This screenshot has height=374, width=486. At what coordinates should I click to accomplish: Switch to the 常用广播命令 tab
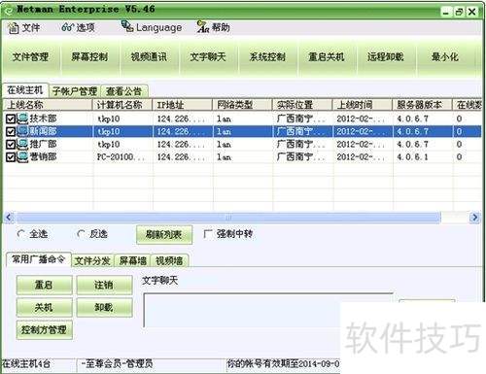(x=39, y=259)
